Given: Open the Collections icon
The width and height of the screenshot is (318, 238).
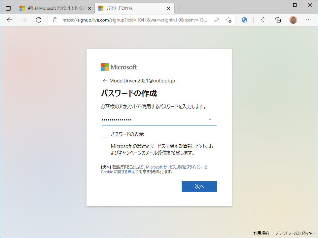Looking at the screenshot, I should (278, 20).
